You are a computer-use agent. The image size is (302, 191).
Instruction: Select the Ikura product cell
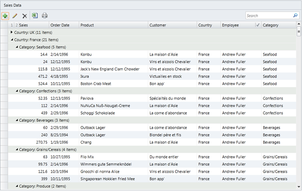(113, 76)
